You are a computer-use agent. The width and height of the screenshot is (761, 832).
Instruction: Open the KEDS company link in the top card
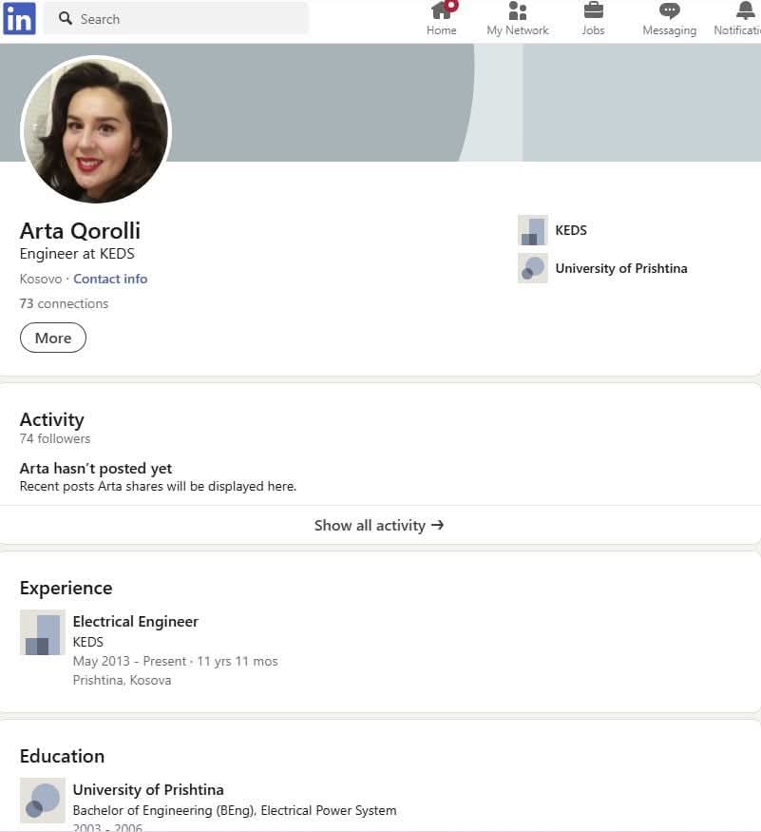pyautogui.click(x=571, y=230)
